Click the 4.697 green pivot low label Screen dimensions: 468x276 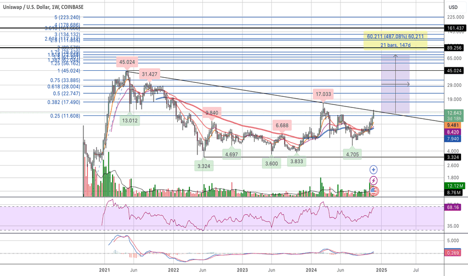coord(231,154)
